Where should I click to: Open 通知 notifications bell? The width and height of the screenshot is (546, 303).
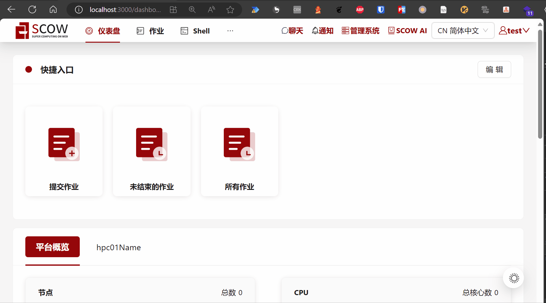click(323, 31)
